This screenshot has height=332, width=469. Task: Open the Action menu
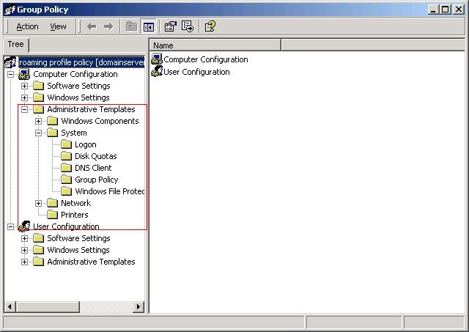pyautogui.click(x=27, y=26)
